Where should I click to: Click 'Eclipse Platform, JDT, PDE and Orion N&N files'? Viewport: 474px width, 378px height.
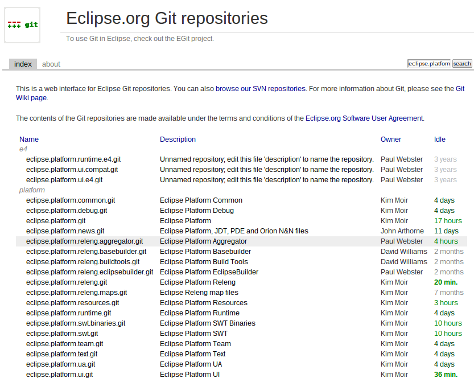(234, 231)
